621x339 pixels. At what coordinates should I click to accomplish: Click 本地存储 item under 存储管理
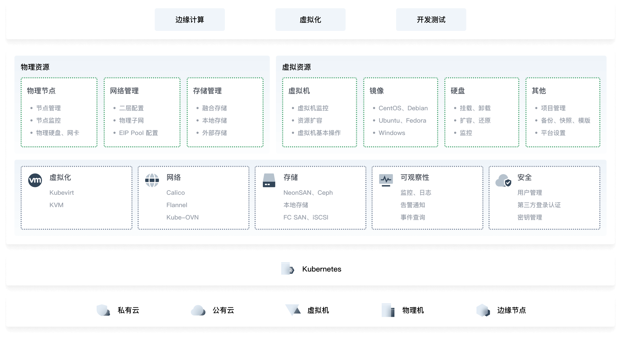click(215, 121)
